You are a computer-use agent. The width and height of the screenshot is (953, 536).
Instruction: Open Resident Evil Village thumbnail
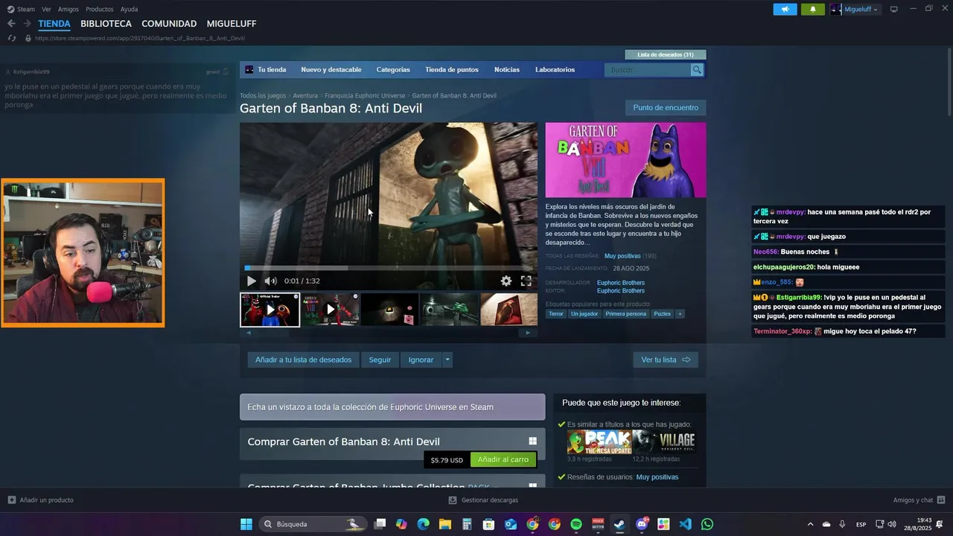pyautogui.click(x=664, y=442)
